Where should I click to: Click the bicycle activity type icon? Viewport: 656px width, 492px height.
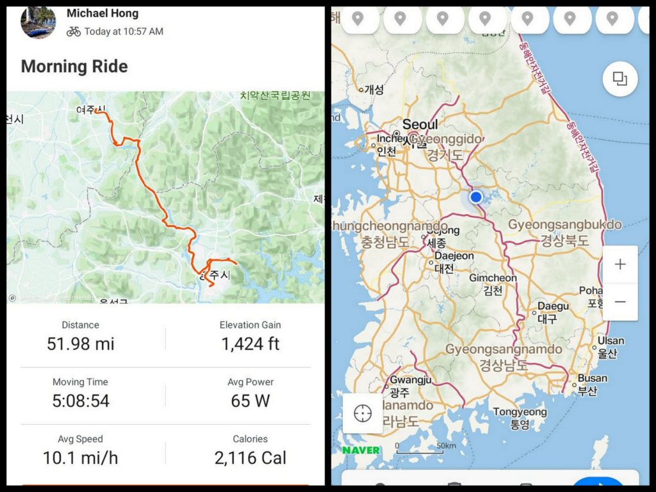click(x=74, y=31)
